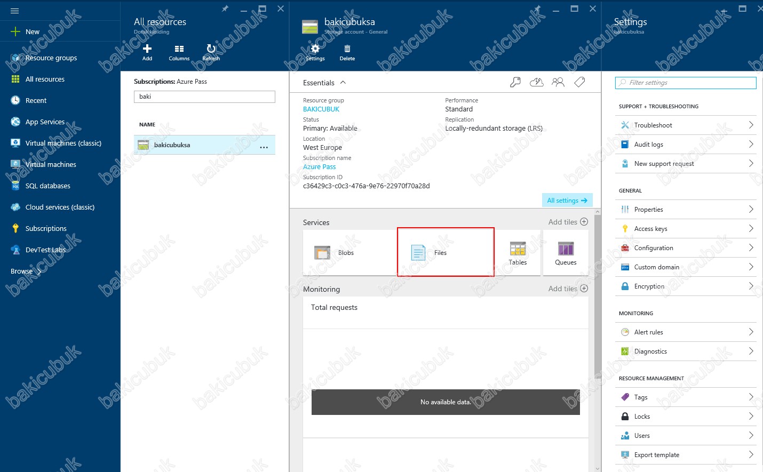The image size is (763, 472).
Task: Open the ellipsis menu for bakicubuksa
Action: tap(264, 147)
